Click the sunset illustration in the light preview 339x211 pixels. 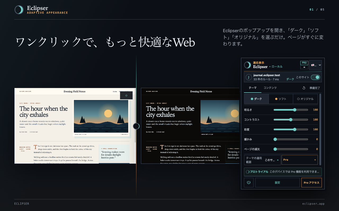pos(101,116)
